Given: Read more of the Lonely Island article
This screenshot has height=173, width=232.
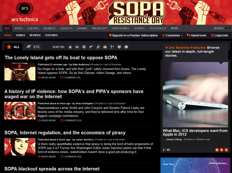Looking at the screenshot, I should pos(47,78).
